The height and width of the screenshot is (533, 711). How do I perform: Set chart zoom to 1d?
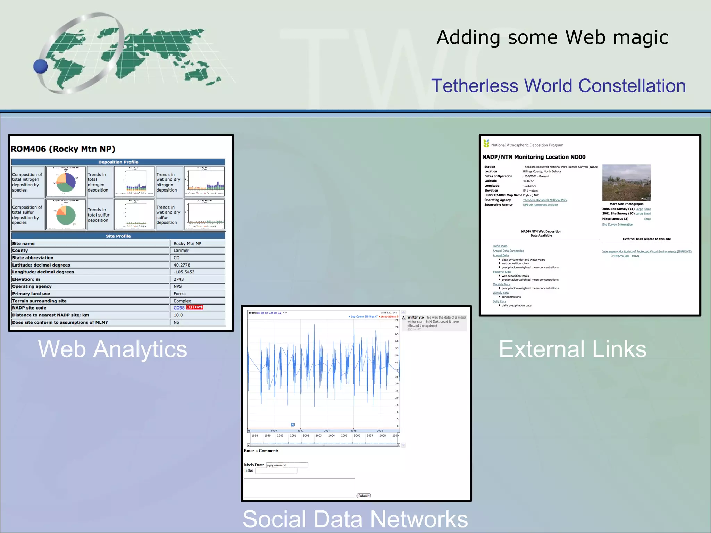click(258, 313)
